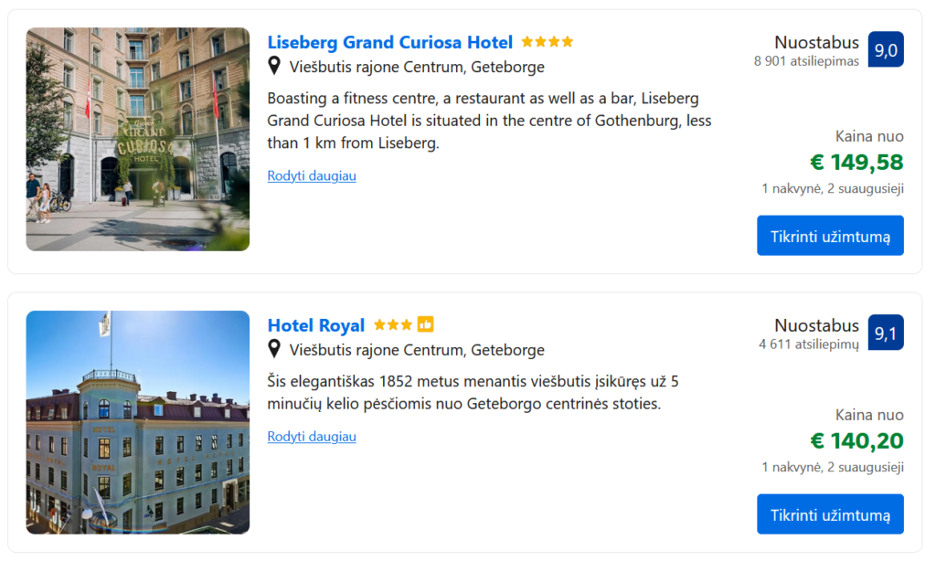
Task: Open Hotel Royal title link
Action: (315, 325)
